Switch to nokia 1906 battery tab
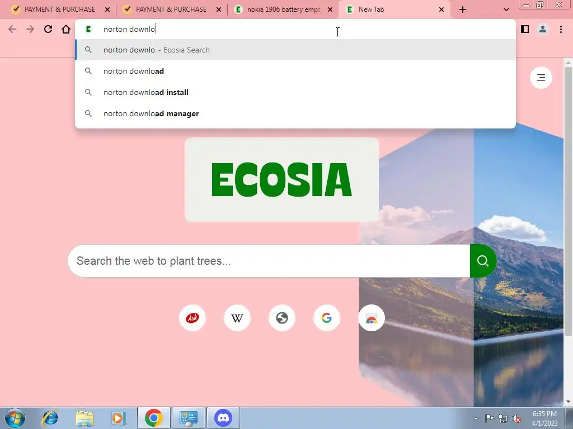 284,9
